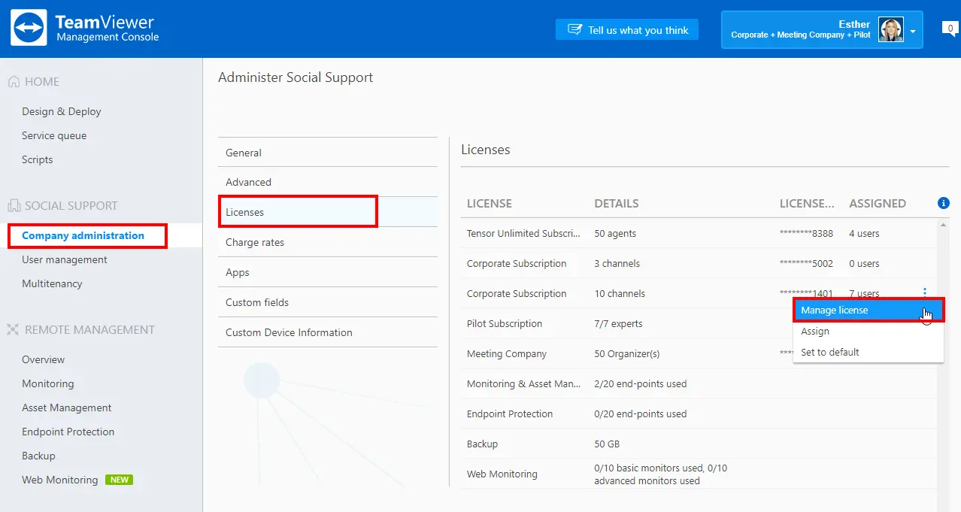Open Backup in sidebar
Viewport: 961px width, 512px height.
38,456
